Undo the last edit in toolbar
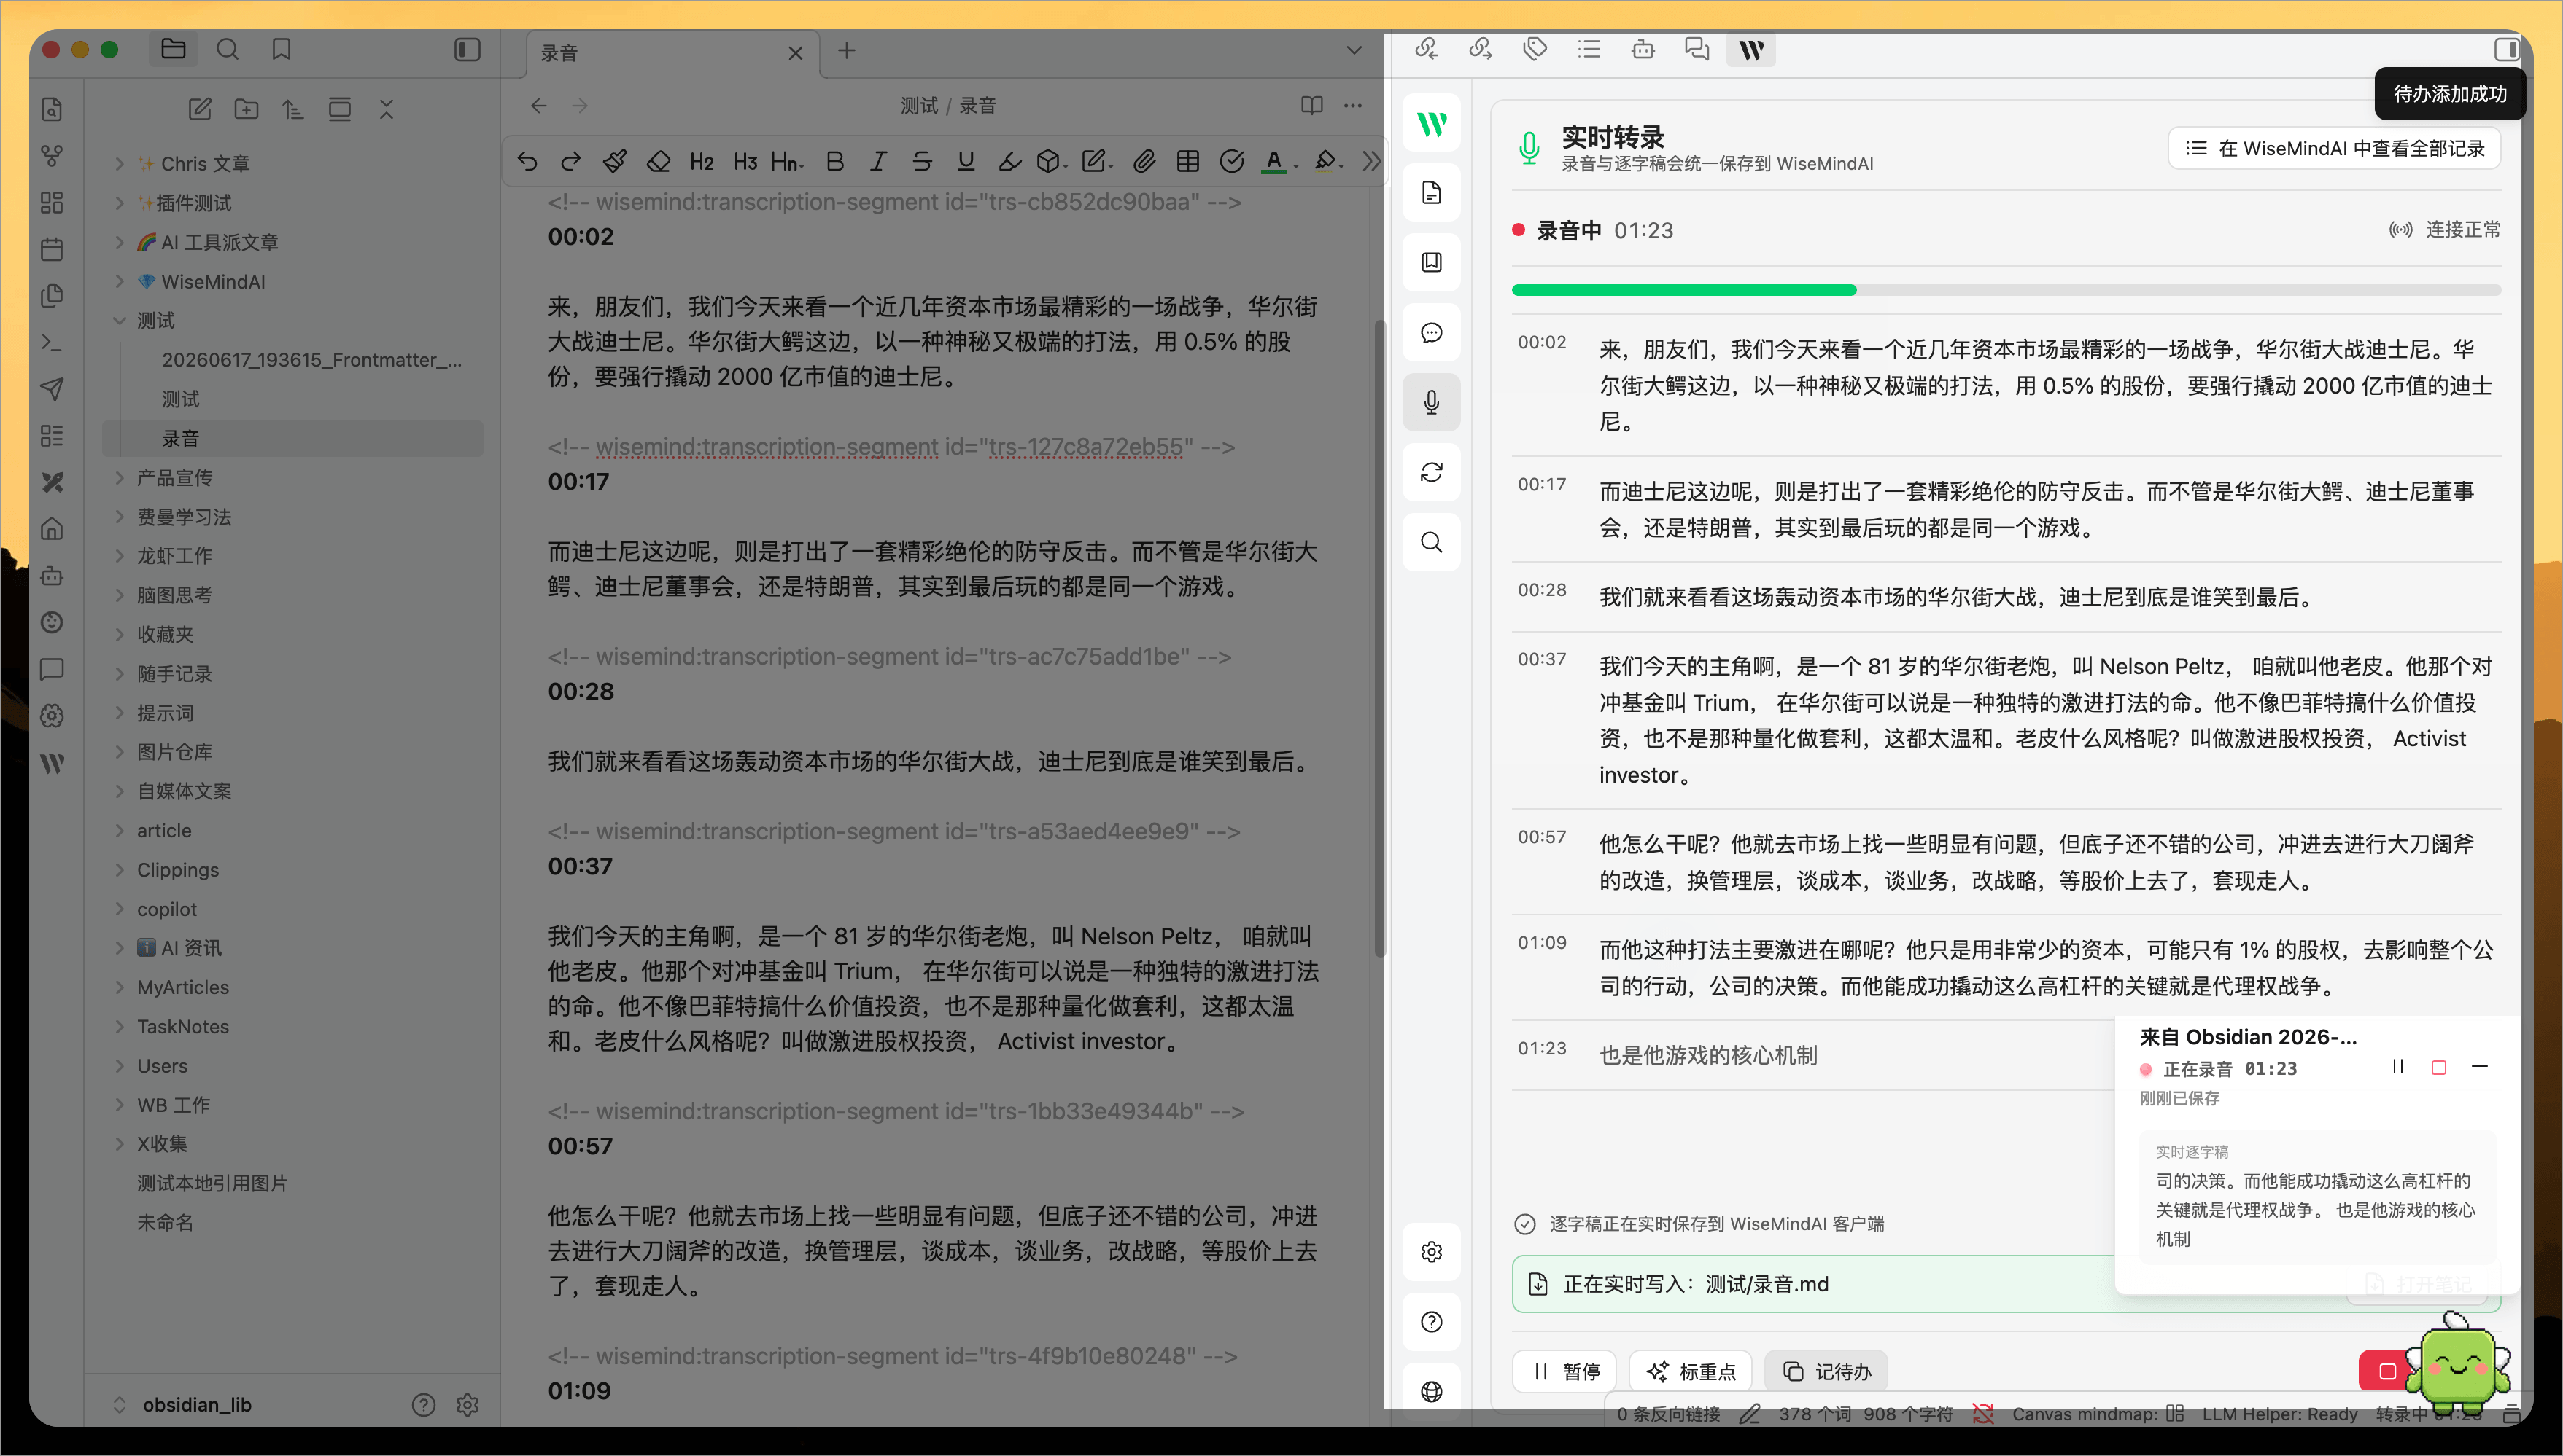The height and width of the screenshot is (1456, 2563). [x=527, y=161]
